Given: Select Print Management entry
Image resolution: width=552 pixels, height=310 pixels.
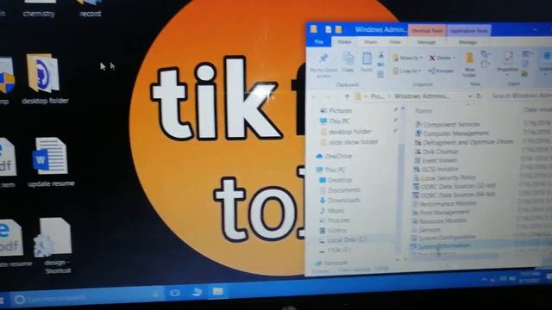Looking at the screenshot, I should coord(441,213).
